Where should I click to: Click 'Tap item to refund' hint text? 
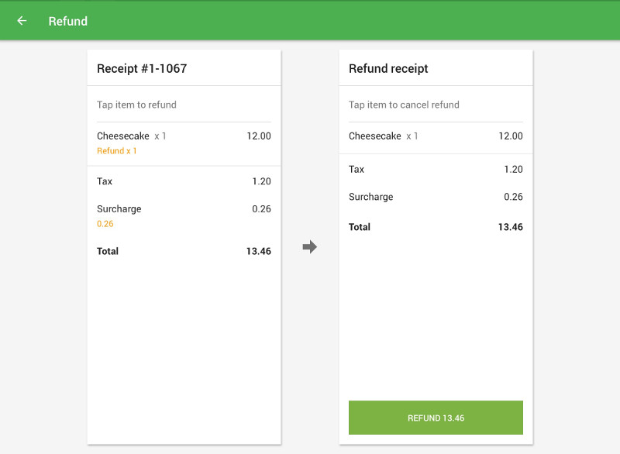point(136,105)
